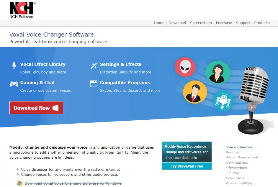Open the Products menu item

click(x=262, y=23)
